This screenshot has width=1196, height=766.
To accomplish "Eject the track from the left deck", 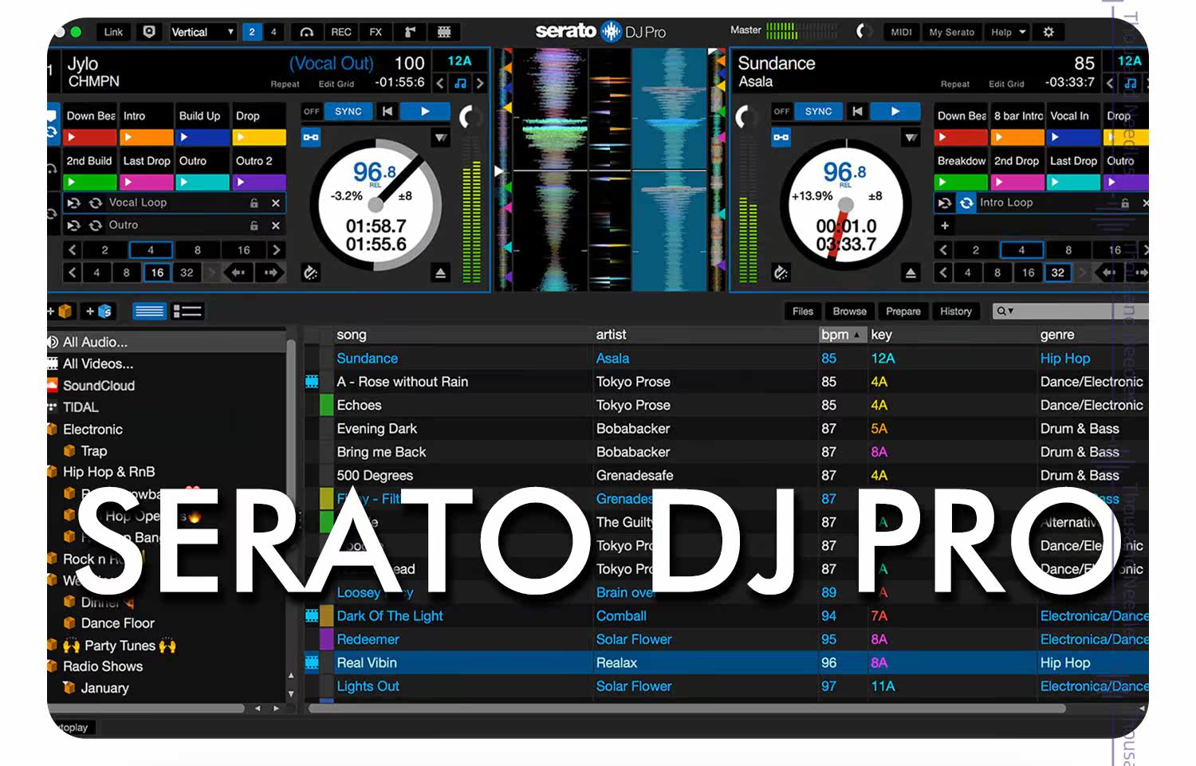I will 440,273.
